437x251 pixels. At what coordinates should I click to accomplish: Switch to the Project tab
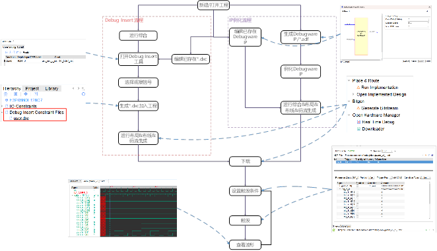click(x=32, y=88)
